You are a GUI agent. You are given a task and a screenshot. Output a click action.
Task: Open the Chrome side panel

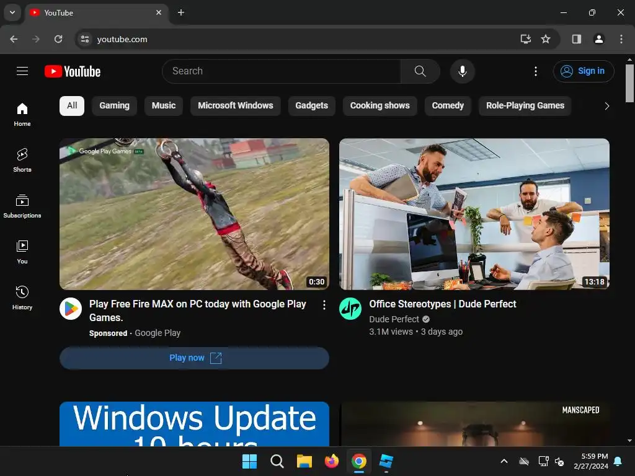[x=576, y=39]
